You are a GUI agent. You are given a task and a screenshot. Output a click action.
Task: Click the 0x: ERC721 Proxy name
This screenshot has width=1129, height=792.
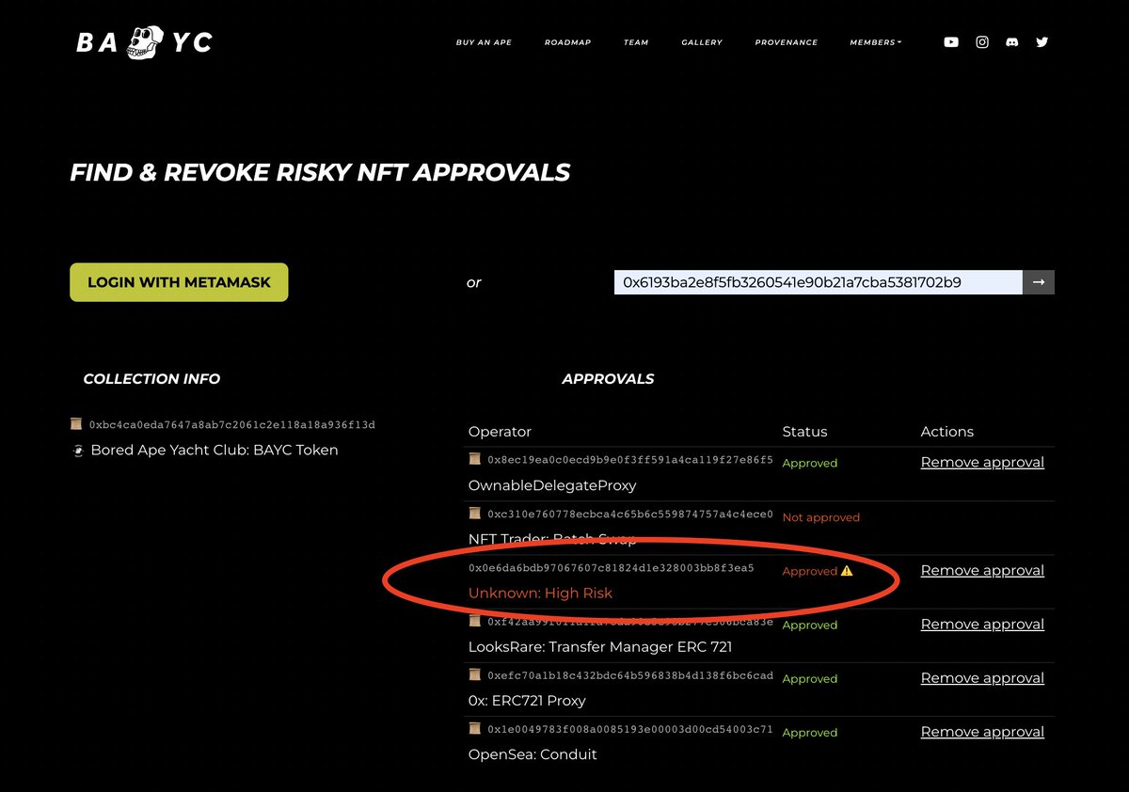point(527,700)
